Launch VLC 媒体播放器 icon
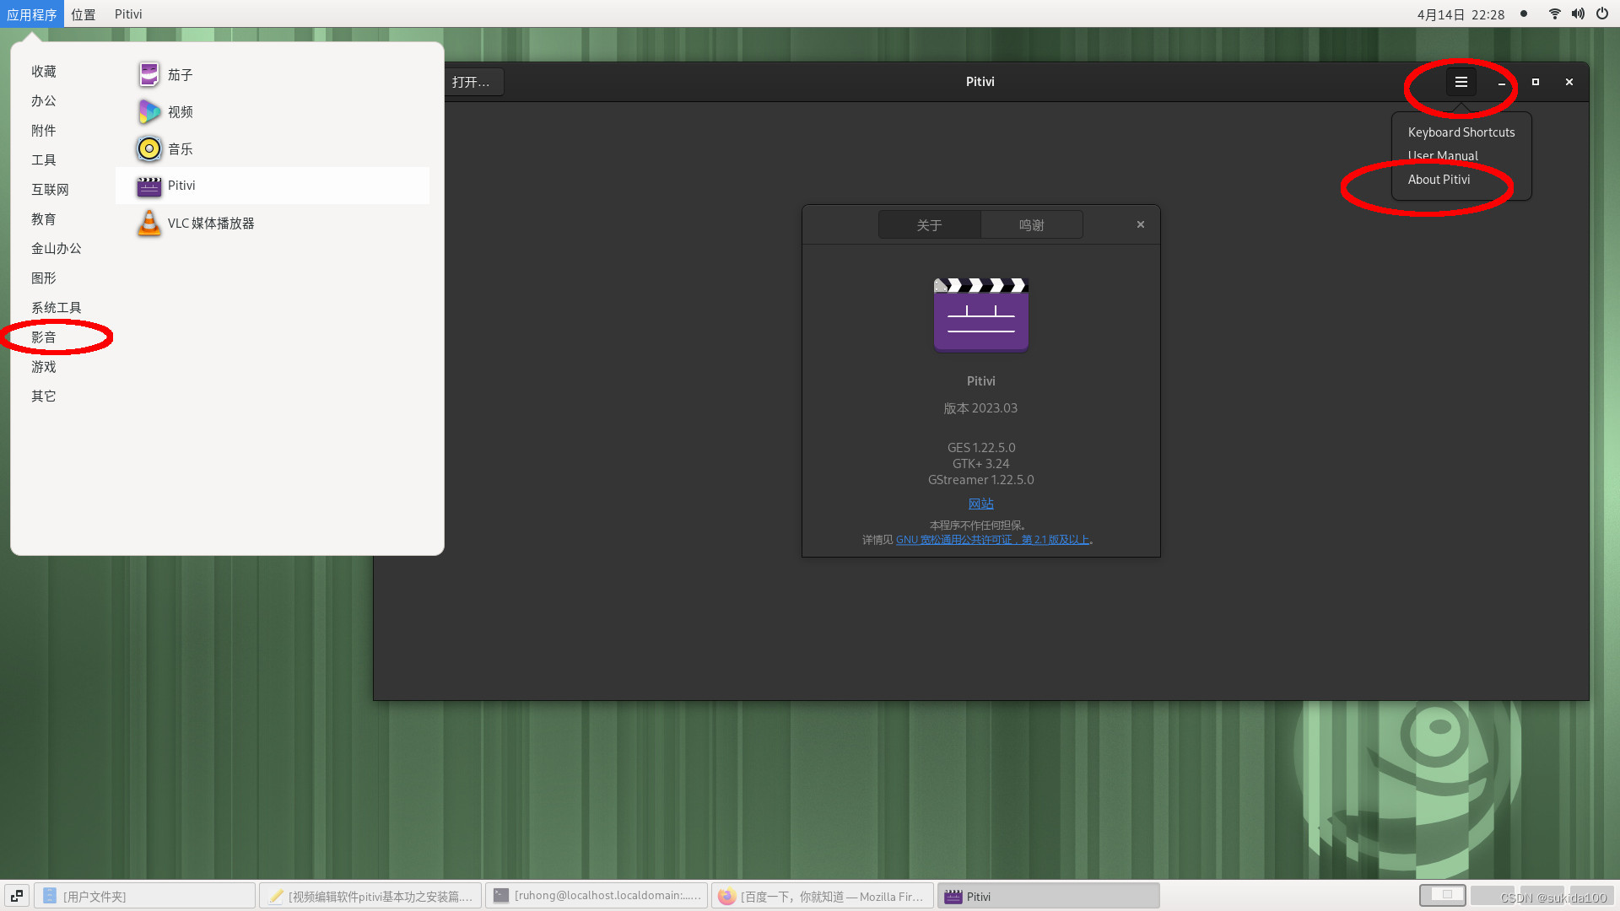 (148, 223)
